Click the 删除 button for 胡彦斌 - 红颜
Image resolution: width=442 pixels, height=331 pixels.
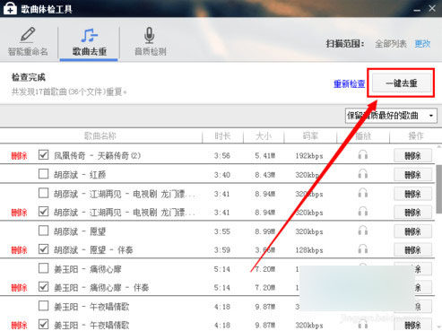(412, 175)
